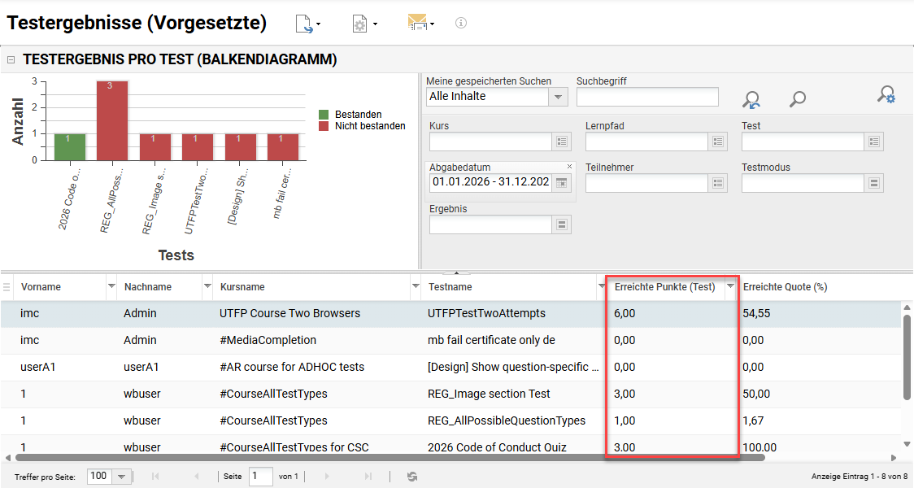
Task: Click the send email envelope icon
Action: point(420,24)
